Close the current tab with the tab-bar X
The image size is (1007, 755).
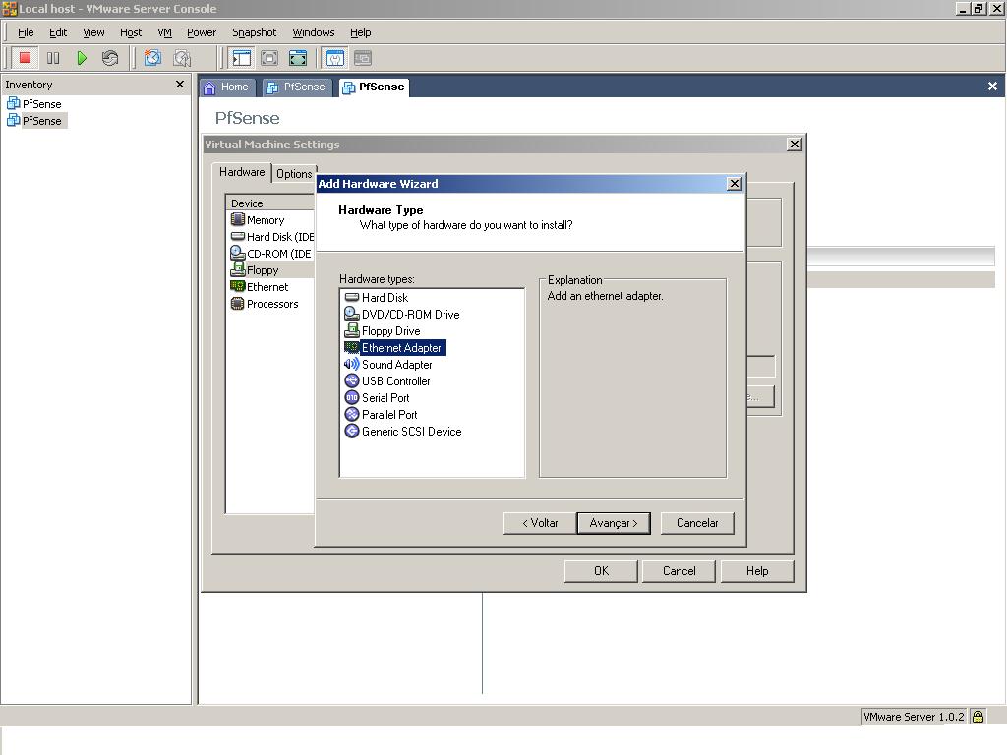click(x=992, y=87)
